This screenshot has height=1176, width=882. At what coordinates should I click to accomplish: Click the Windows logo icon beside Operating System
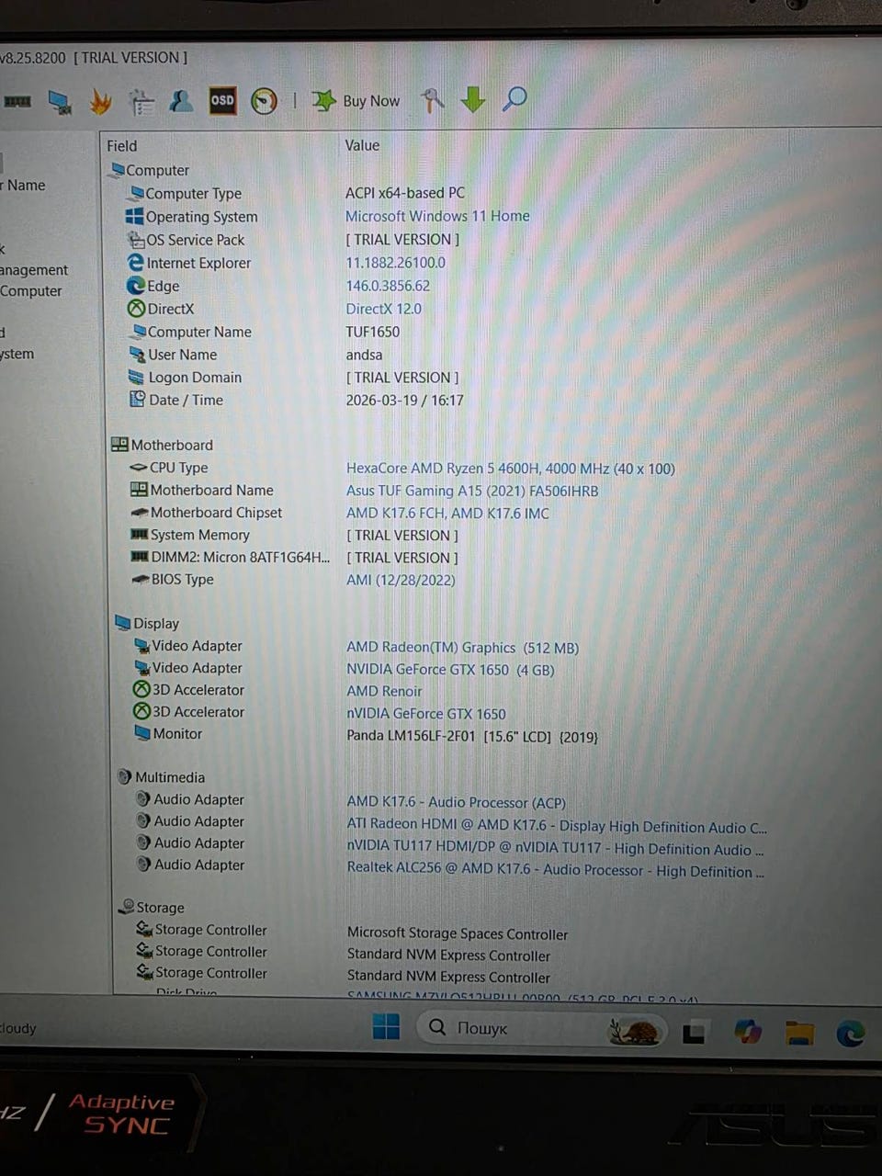[x=134, y=216]
